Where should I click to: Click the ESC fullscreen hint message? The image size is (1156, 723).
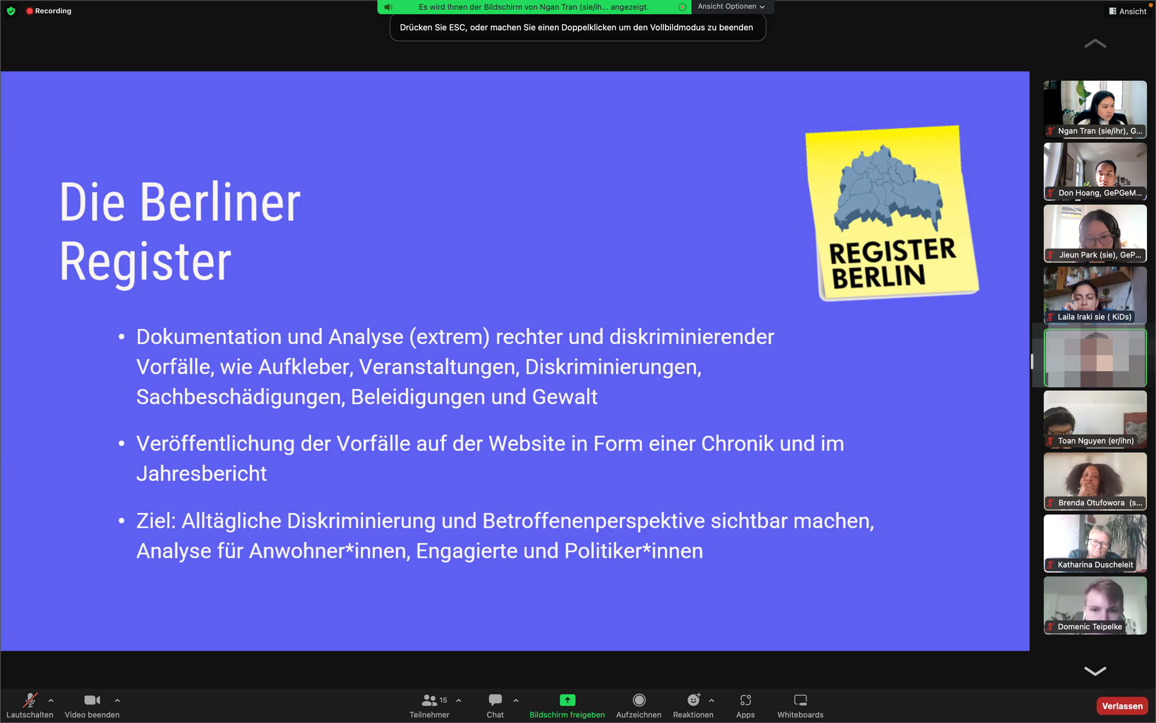(x=577, y=28)
